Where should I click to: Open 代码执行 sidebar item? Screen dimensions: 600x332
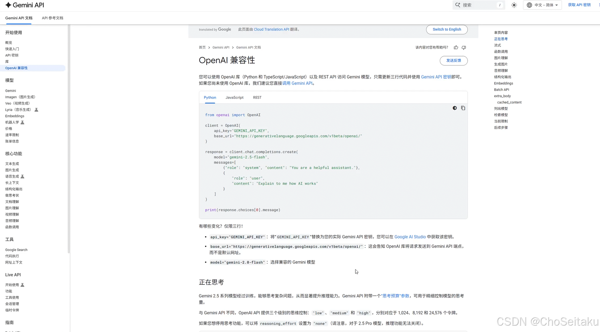(x=12, y=256)
